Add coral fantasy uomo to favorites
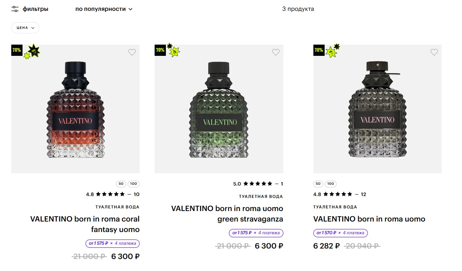 pos(132,52)
